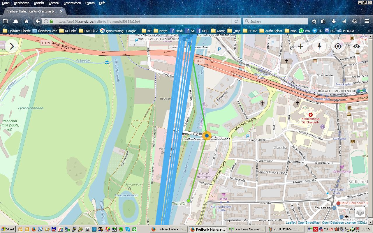The width and height of the screenshot is (373, 233).
Task: Click the plus button on the map
Action: tap(300, 46)
